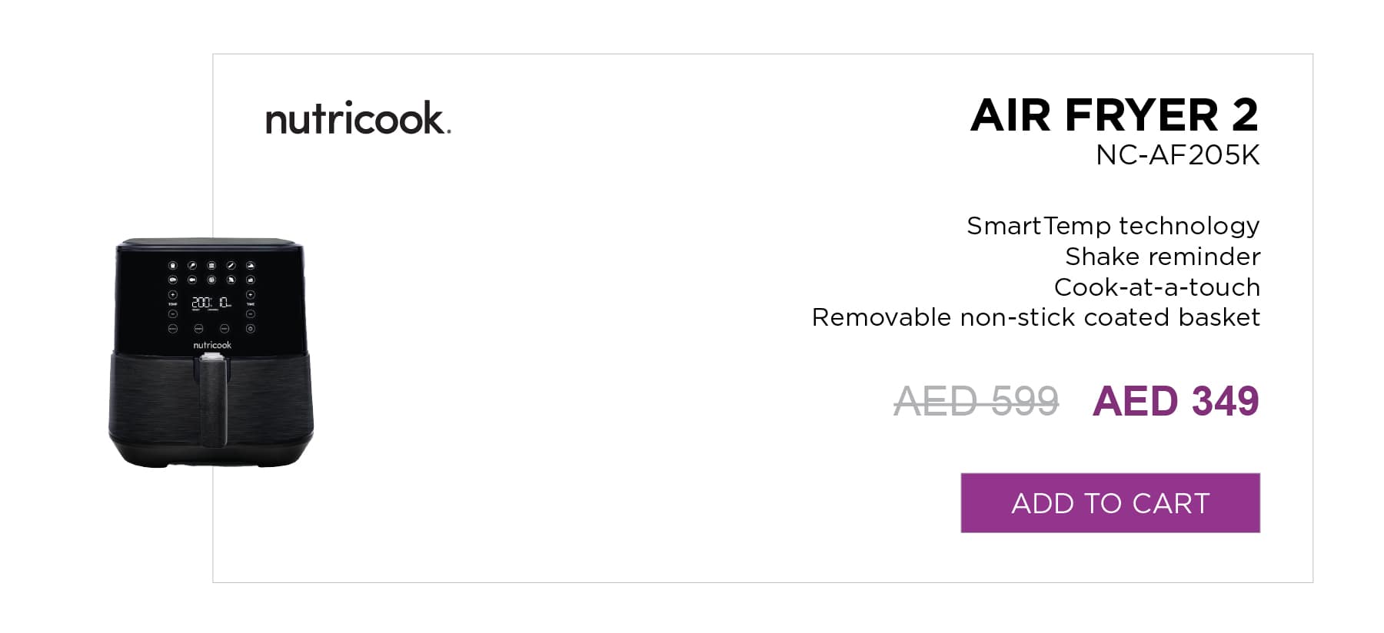Open the air fryer product image

tap(211, 353)
